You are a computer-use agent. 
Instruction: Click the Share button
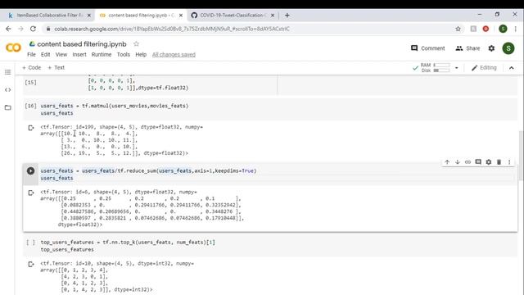[x=468, y=48]
